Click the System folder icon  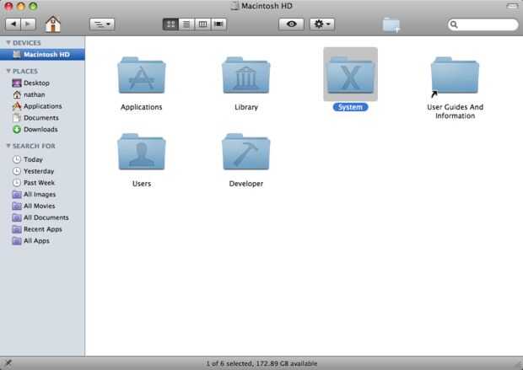pos(351,75)
